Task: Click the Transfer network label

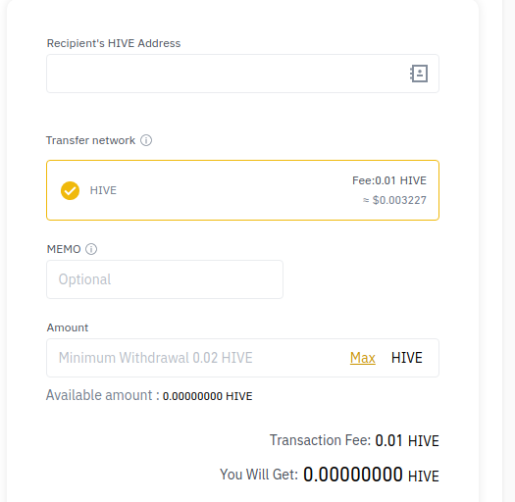Action: (90, 140)
